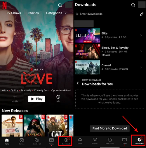Tap the Cursed title text
The image size is (146, 148).
coord(106,65)
